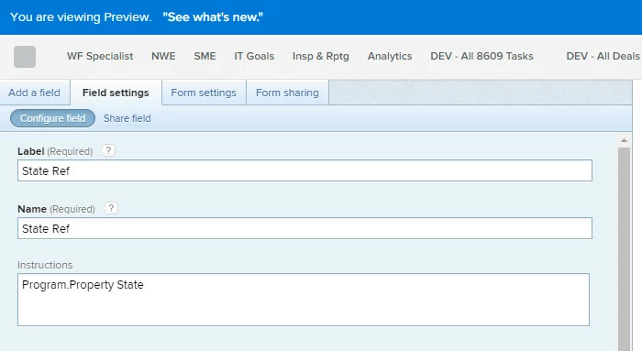Open the SME navigation item
Viewport: 642px width, 351px height.
click(205, 56)
